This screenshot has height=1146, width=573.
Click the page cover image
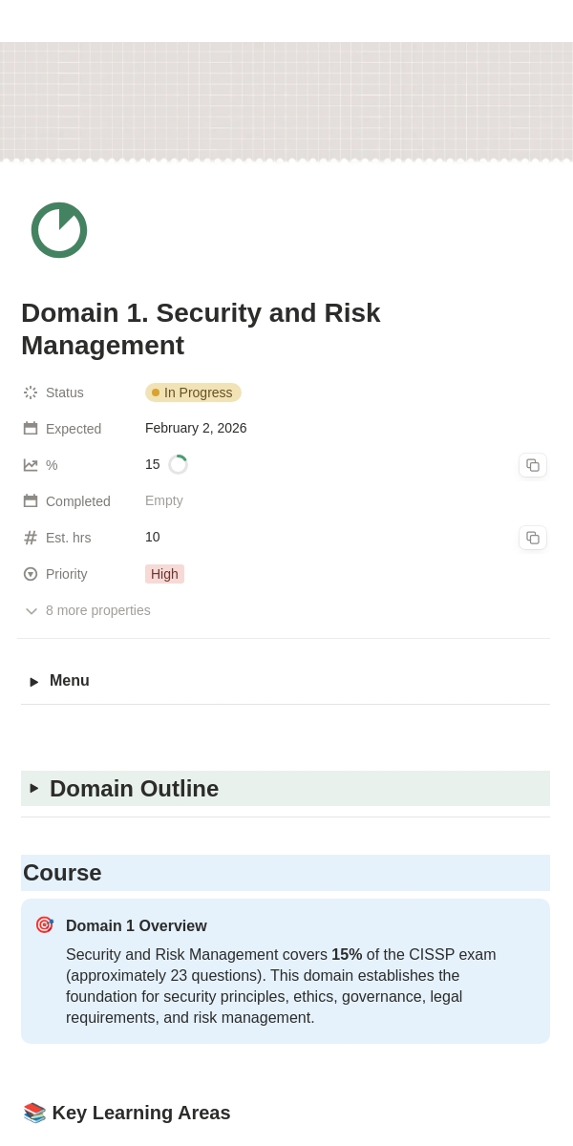[286, 101]
